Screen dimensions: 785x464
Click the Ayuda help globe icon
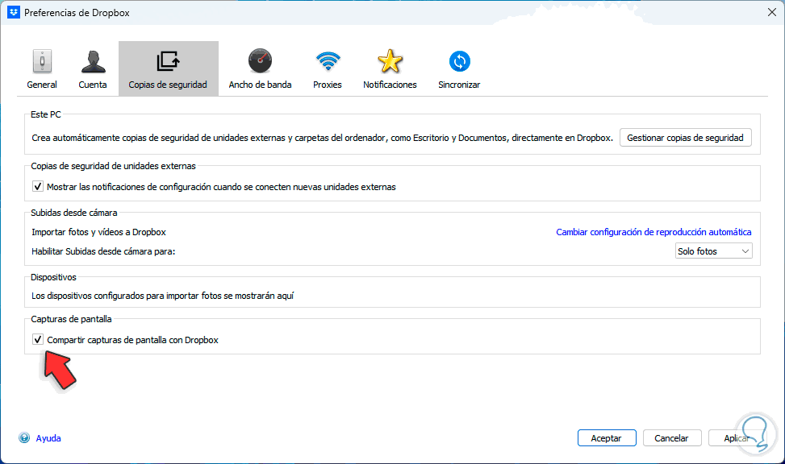click(24, 438)
